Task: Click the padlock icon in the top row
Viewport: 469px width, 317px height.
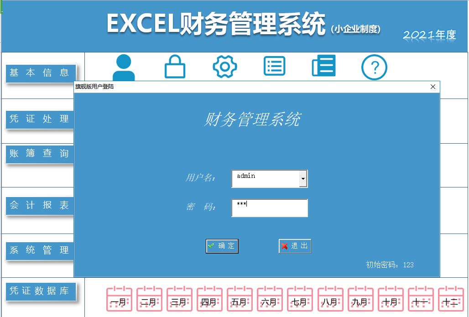Action: click(175, 67)
